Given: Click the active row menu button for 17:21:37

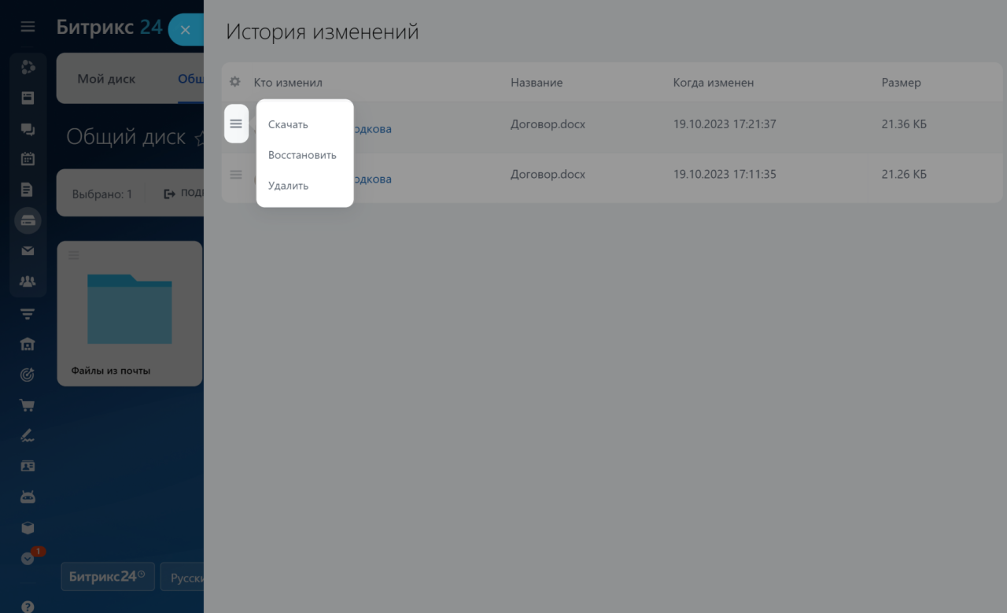Looking at the screenshot, I should [236, 124].
